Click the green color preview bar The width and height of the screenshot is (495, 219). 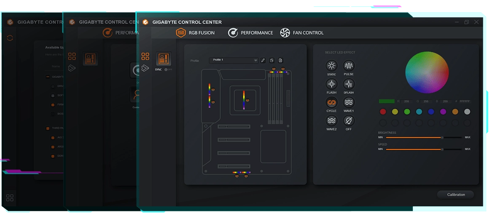coord(387,101)
